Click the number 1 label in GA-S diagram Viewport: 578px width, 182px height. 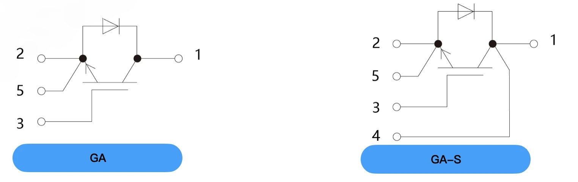553,40
